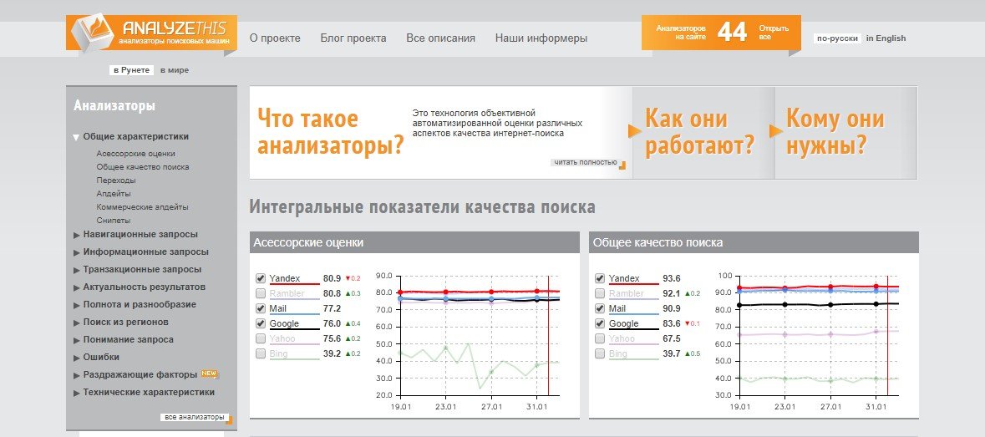Uncheck Google in Общее качество поиска
This screenshot has width=985, height=437.
click(600, 323)
